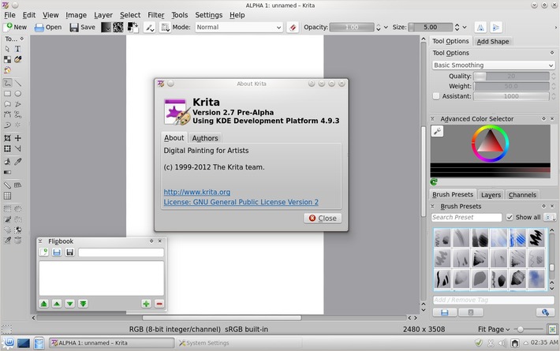Enable the Assistant checkbox
Screen dimensions: 560x351
[437, 96]
